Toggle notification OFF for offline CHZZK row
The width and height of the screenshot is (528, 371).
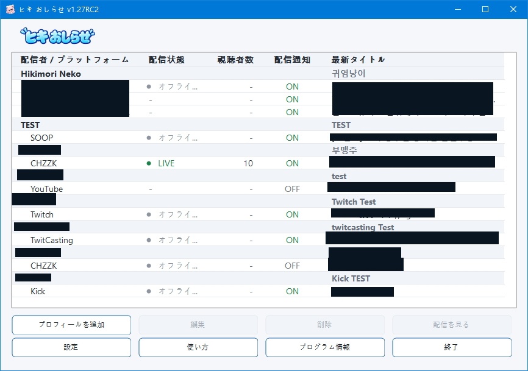point(292,266)
